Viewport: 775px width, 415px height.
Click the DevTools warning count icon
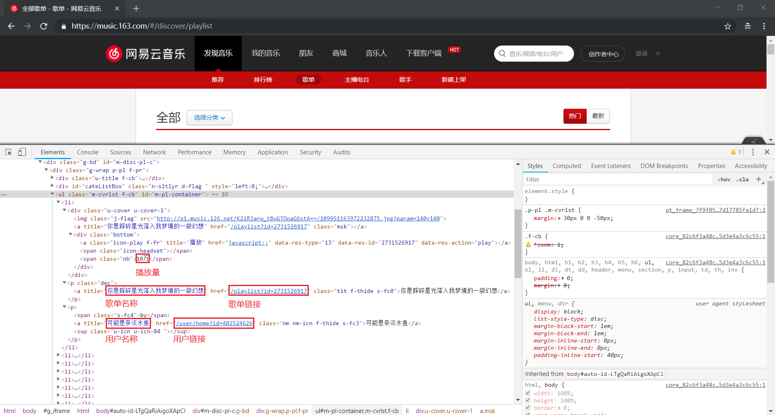pyautogui.click(x=735, y=152)
